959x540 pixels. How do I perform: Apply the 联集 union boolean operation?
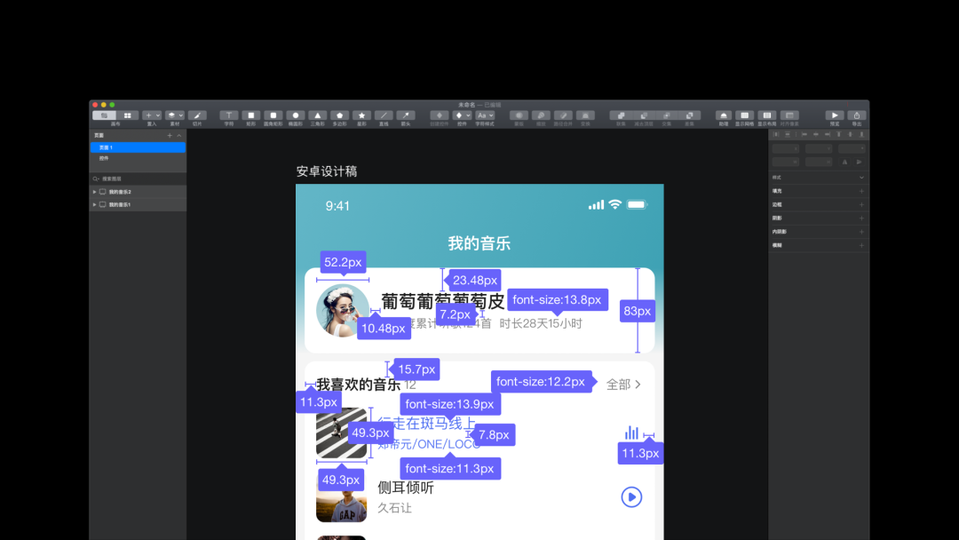coord(621,115)
